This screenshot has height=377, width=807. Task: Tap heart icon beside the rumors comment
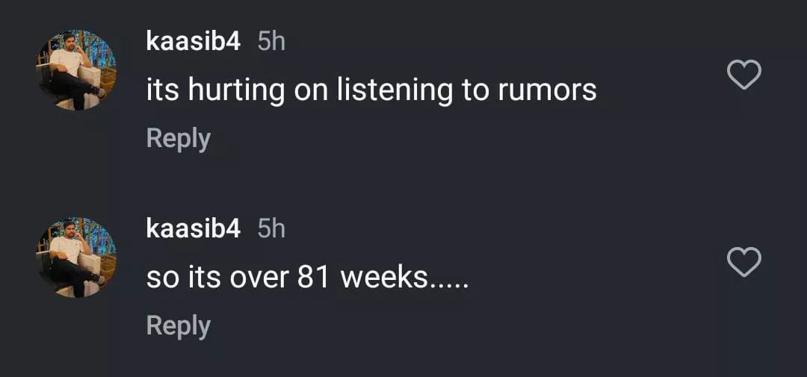click(743, 75)
